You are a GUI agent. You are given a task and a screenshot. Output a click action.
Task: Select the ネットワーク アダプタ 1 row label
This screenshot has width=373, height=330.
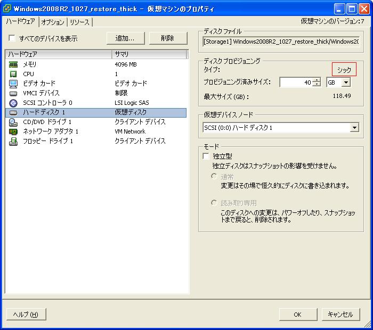[x=51, y=131]
